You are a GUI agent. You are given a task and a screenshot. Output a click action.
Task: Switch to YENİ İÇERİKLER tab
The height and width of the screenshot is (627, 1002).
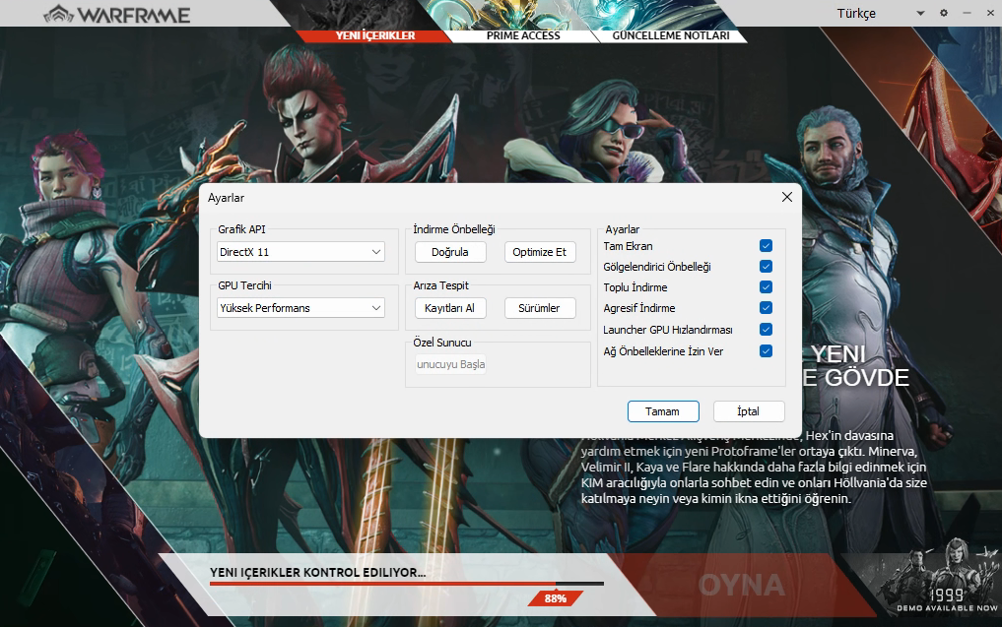(x=375, y=35)
